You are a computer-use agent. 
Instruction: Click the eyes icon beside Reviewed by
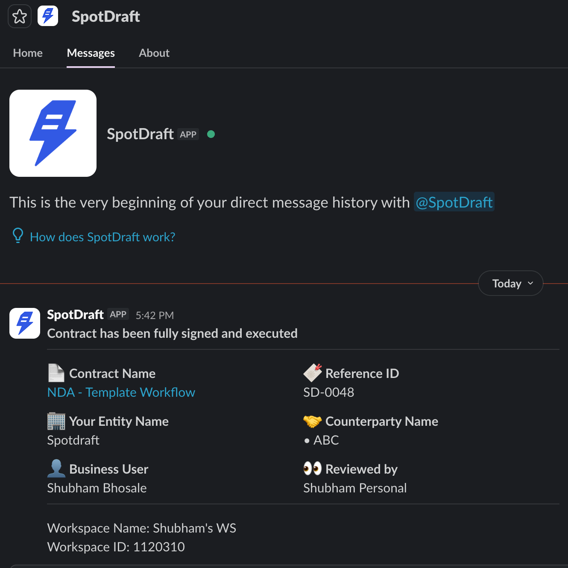[x=313, y=468]
